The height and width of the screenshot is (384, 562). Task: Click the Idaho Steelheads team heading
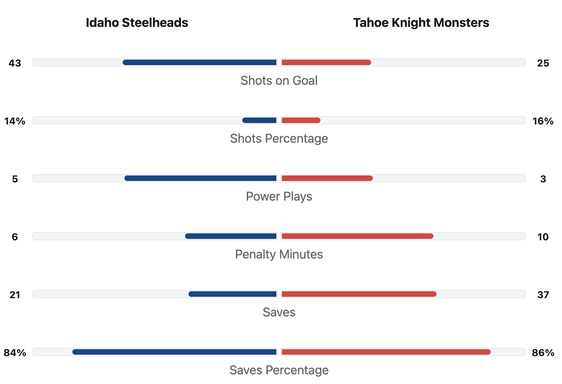pyautogui.click(x=137, y=23)
